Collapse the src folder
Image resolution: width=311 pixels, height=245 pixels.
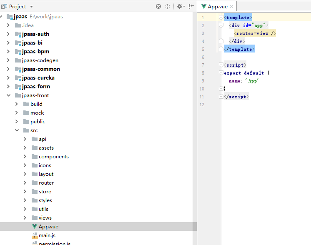(x=17, y=130)
